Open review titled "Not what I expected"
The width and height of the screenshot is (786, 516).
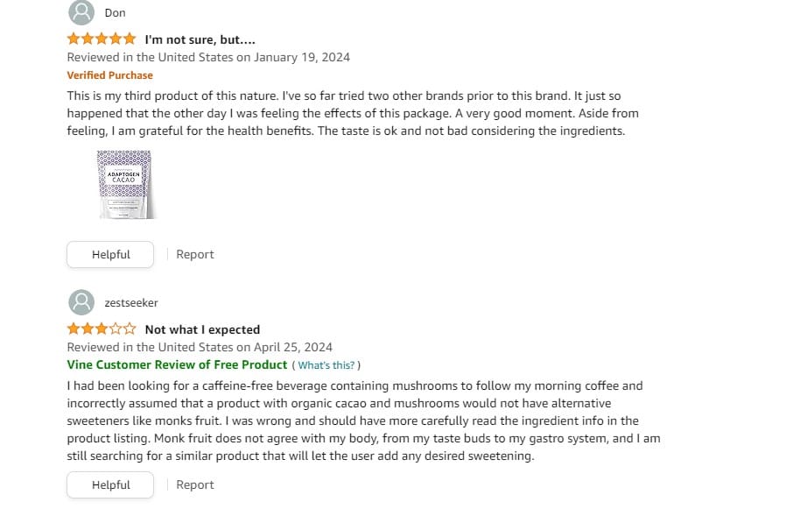coord(202,329)
